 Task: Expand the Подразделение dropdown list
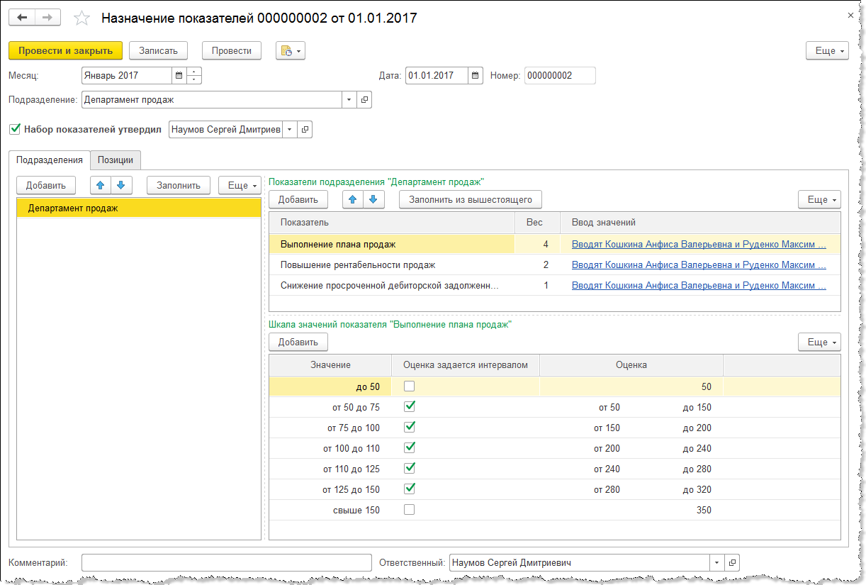349,100
